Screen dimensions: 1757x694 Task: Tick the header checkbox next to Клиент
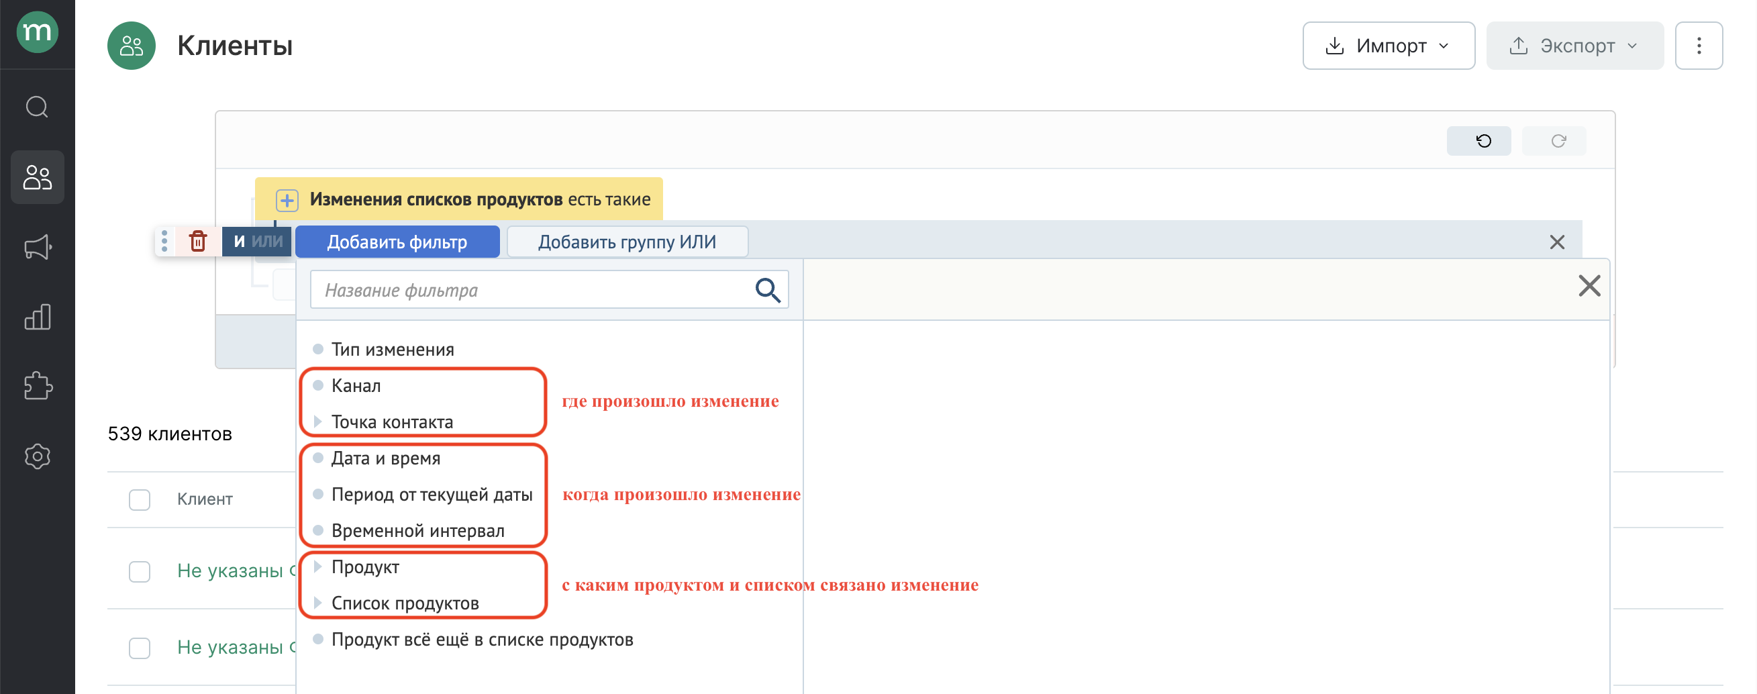click(140, 499)
